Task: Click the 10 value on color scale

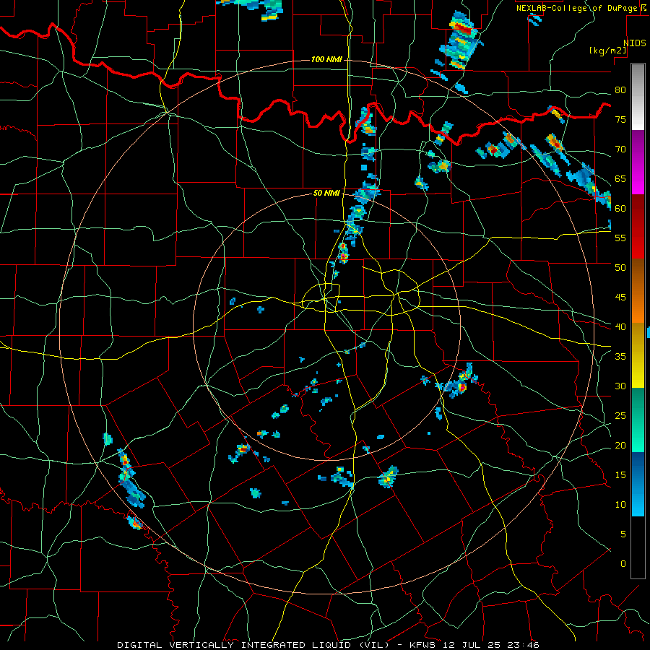Action: pyautogui.click(x=620, y=505)
